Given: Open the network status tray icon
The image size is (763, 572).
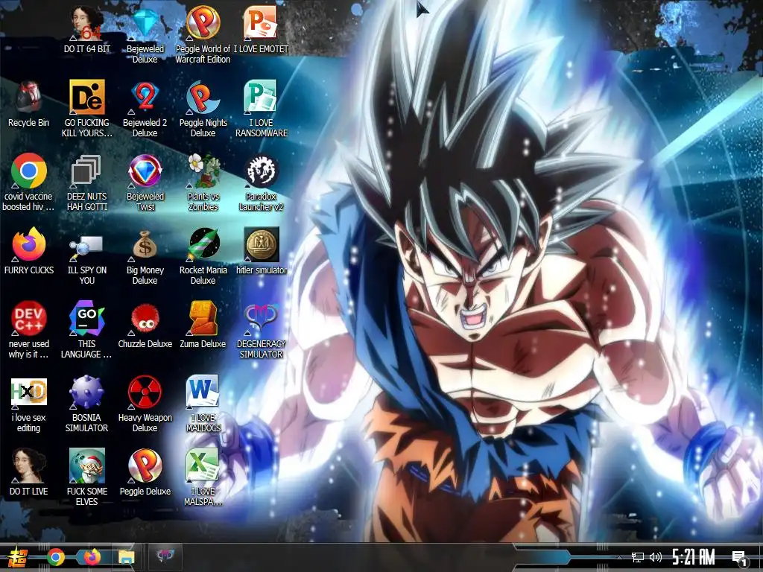Looking at the screenshot, I should click(638, 557).
